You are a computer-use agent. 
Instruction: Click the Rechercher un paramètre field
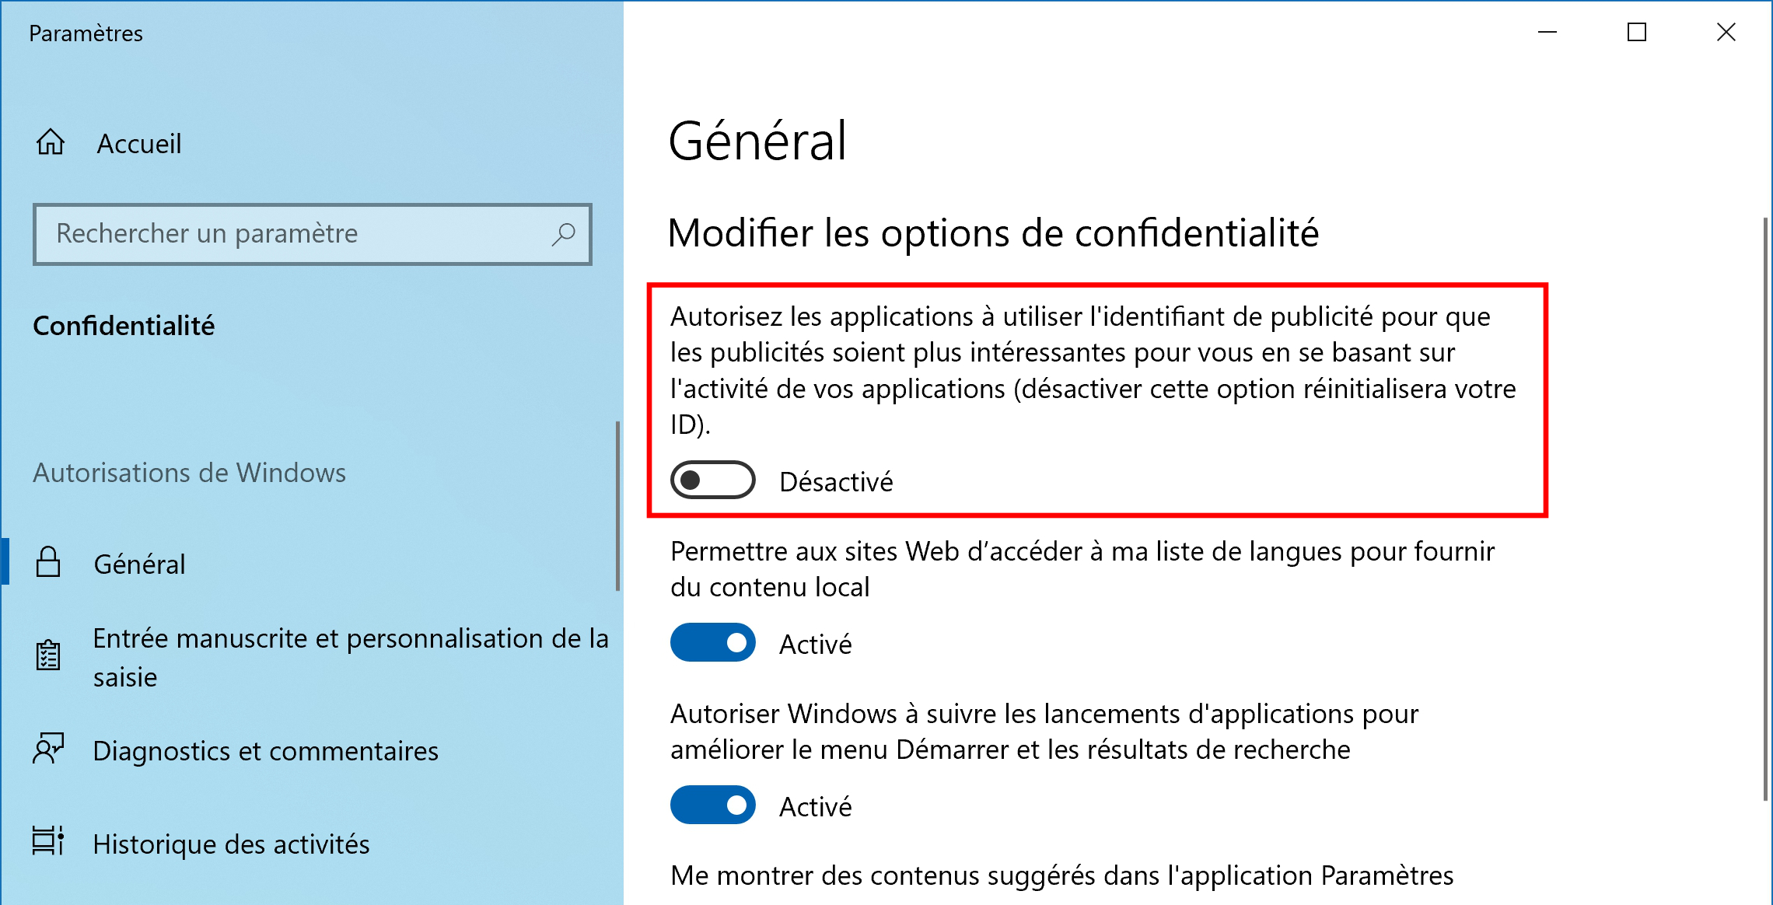point(313,234)
